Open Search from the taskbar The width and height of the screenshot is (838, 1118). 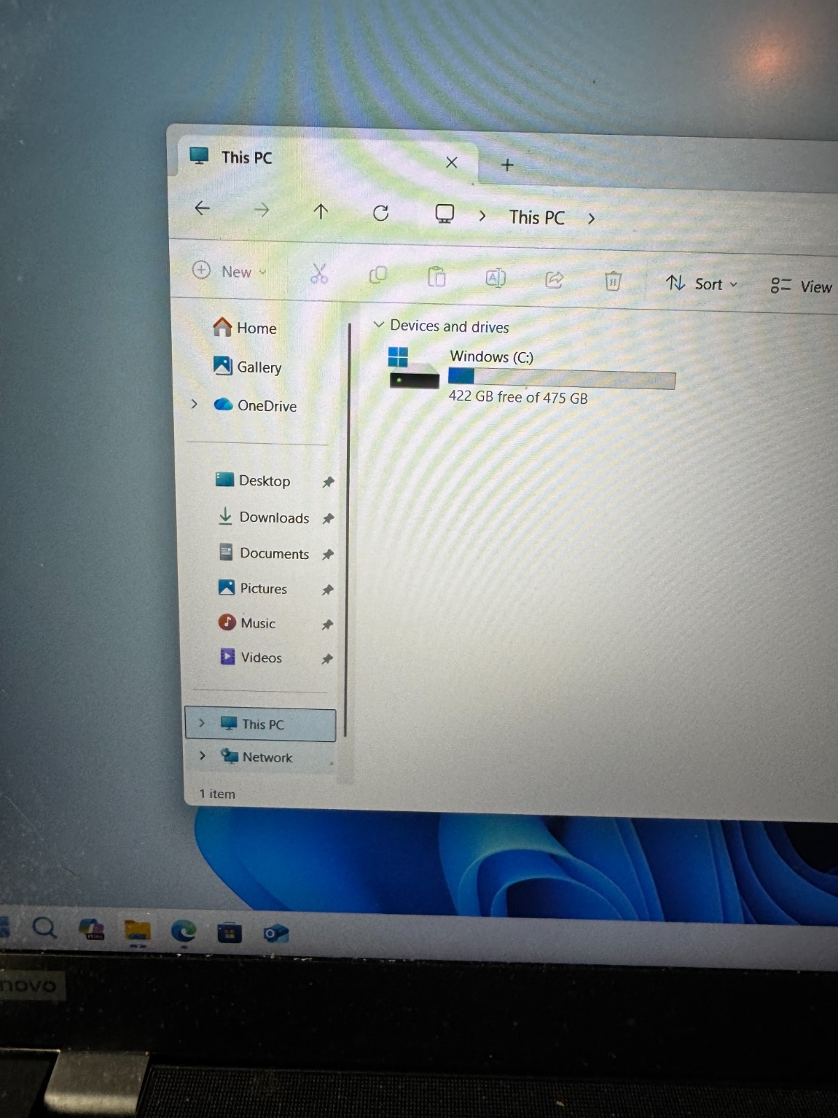tap(45, 928)
